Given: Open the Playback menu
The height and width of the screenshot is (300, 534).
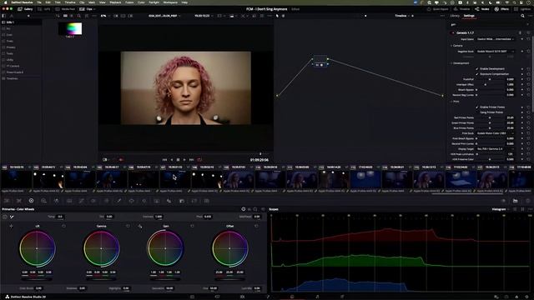Looking at the screenshot, I should point(115,2).
